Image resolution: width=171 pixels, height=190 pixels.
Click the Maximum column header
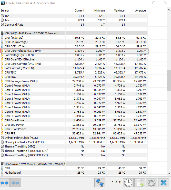117,10
